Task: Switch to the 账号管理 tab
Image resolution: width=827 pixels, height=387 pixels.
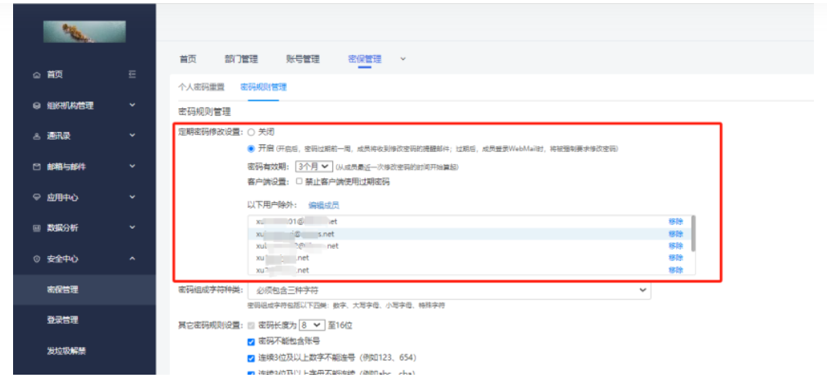Action: click(303, 59)
